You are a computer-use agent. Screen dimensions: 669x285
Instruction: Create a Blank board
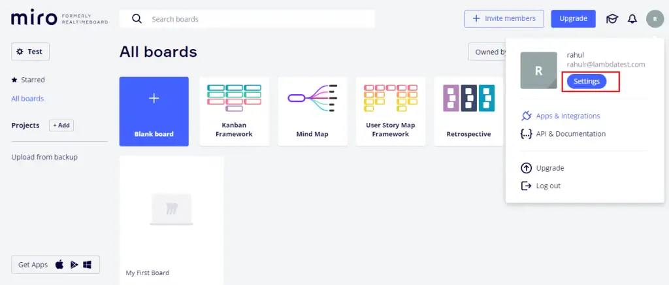(154, 111)
